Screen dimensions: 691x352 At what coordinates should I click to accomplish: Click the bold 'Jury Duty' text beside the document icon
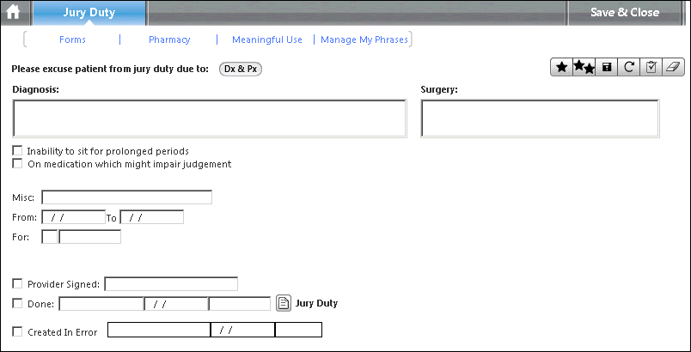(316, 303)
